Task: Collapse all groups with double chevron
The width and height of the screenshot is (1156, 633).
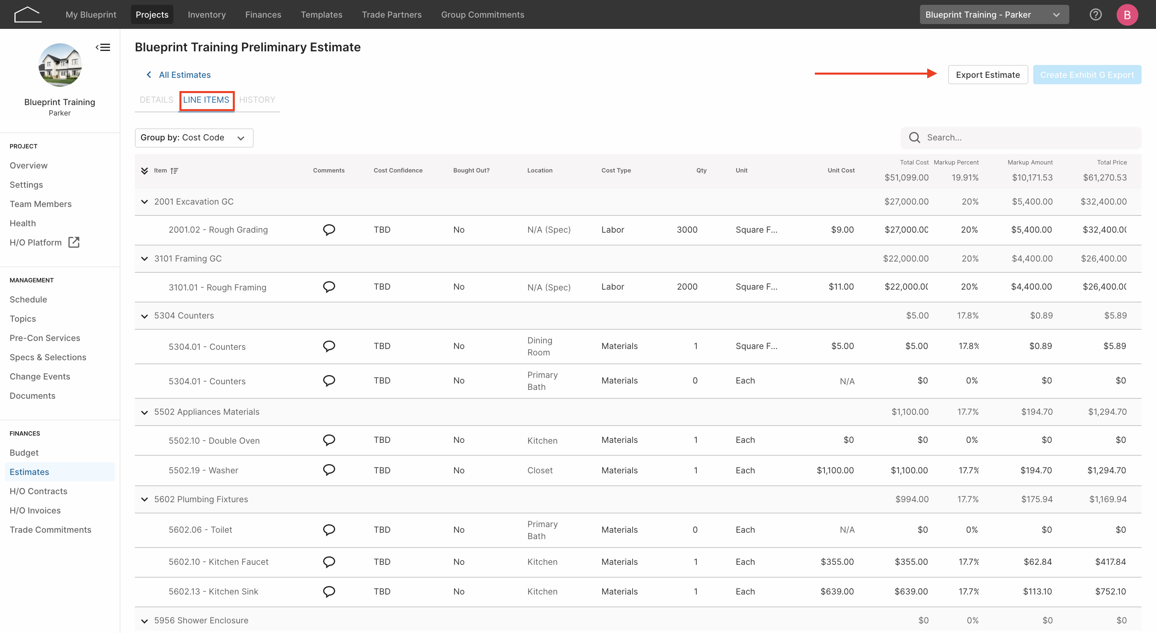Action: pyautogui.click(x=144, y=170)
